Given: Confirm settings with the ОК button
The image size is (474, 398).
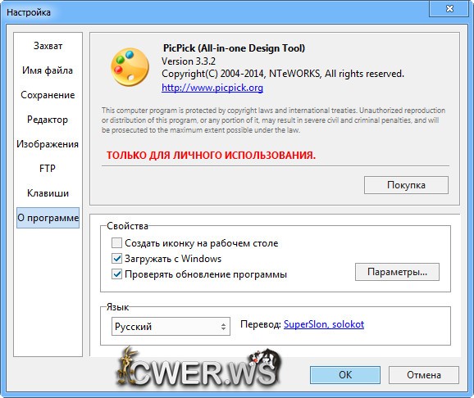Looking at the screenshot, I should pos(345,375).
